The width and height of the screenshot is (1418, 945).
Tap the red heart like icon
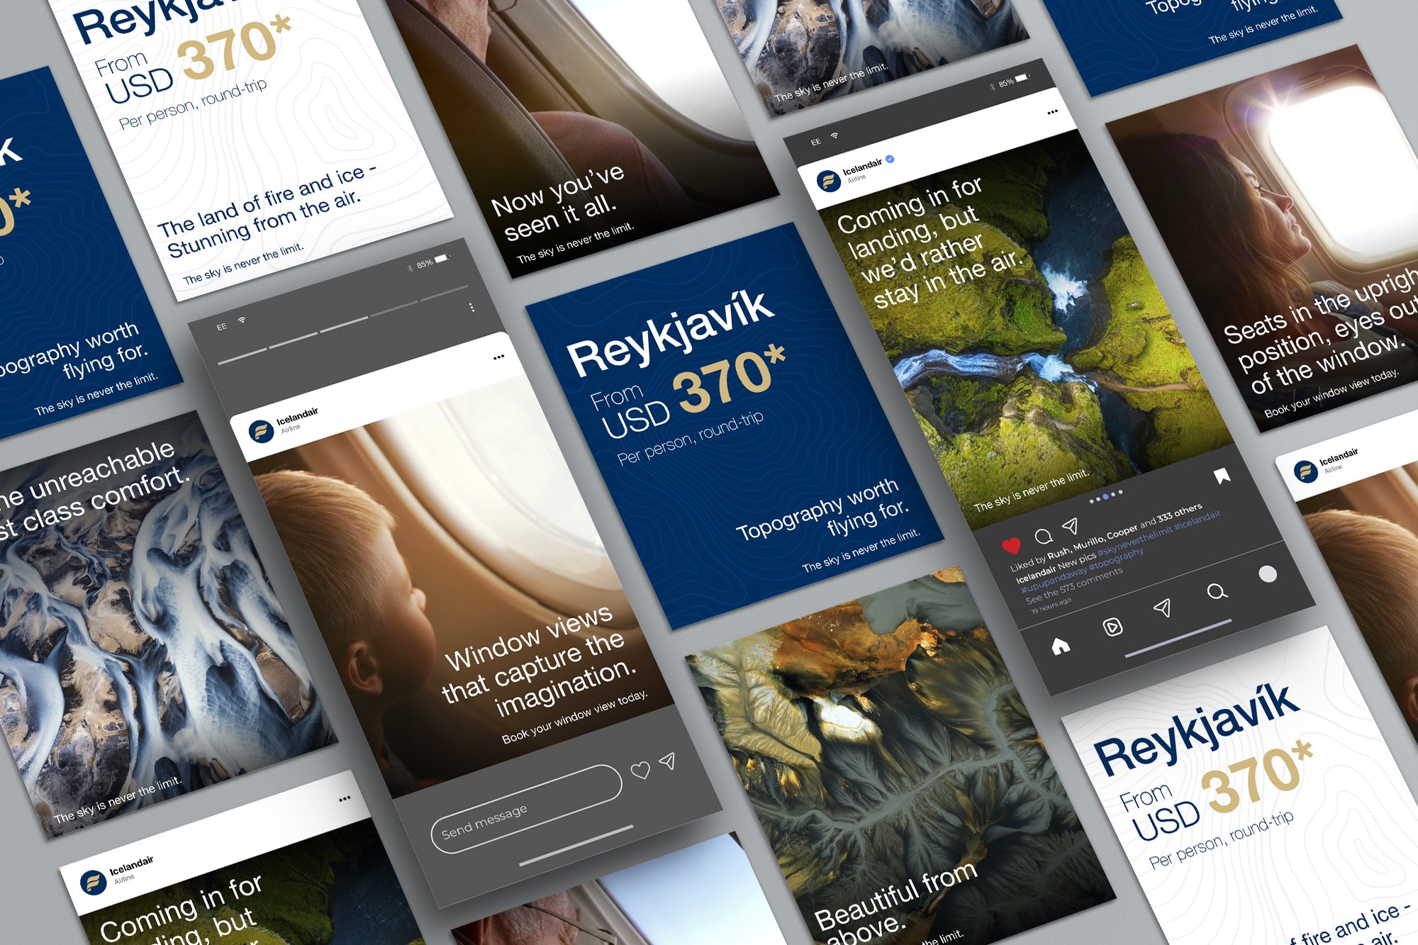tap(1011, 545)
